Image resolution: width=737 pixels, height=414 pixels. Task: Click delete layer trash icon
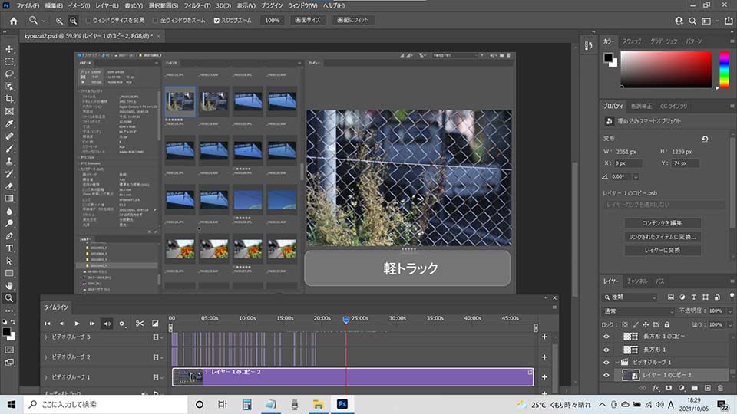(720, 388)
